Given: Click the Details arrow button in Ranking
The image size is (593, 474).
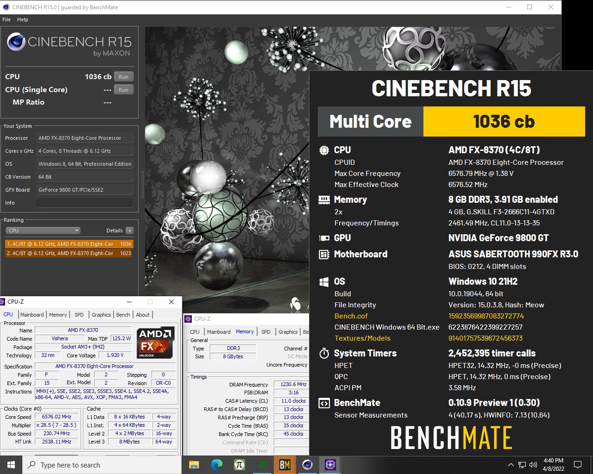Looking at the screenshot, I should [x=130, y=231].
